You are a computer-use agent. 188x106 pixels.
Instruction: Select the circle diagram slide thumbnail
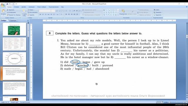14,59
